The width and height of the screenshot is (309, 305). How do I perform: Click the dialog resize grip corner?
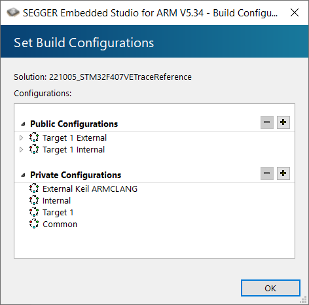(304, 300)
